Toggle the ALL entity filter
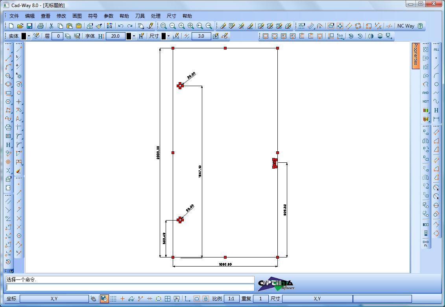445x307 pixels. (436, 50)
